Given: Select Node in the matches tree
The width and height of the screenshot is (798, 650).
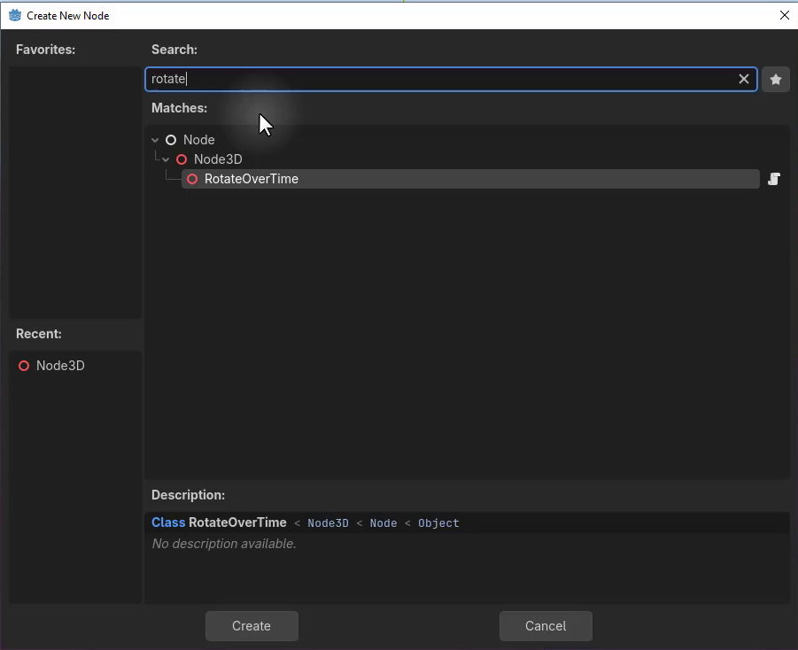Looking at the screenshot, I should pyautogui.click(x=199, y=140).
